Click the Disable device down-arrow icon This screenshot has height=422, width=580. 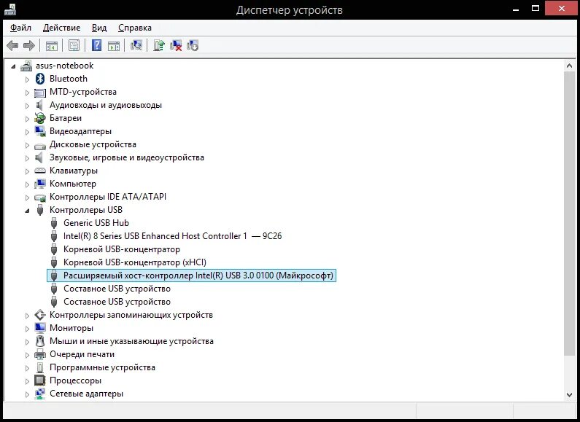pos(193,45)
